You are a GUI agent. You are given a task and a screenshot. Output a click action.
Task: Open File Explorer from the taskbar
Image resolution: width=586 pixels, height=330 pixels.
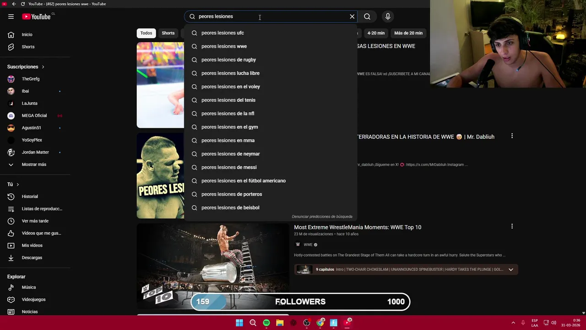[280, 323]
